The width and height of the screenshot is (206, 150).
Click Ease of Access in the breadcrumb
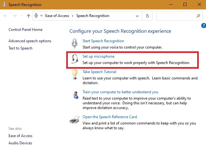pyautogui.click(x=57, y=16)
